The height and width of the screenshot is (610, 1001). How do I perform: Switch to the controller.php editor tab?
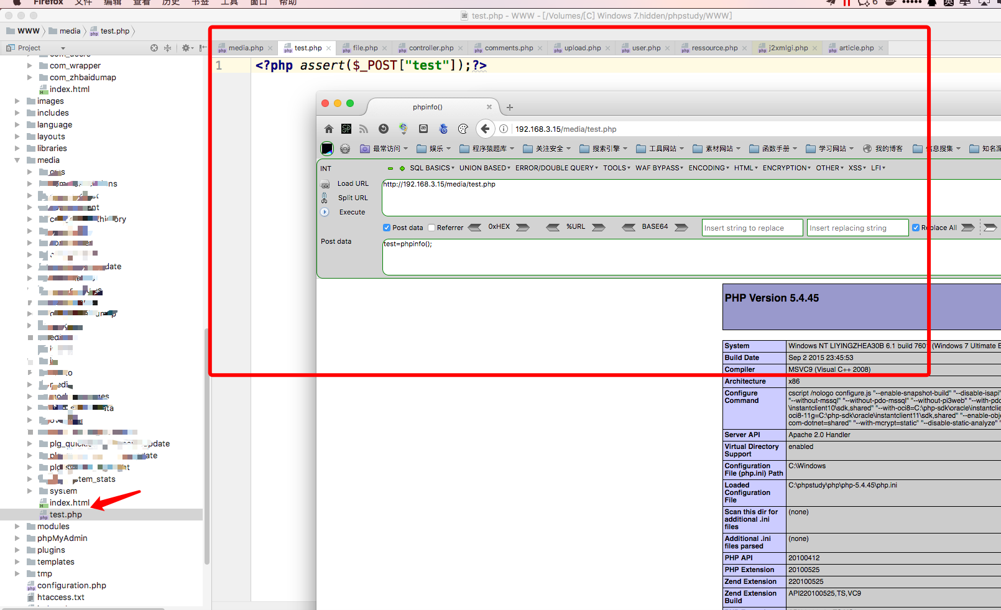[x=431, y=48]
